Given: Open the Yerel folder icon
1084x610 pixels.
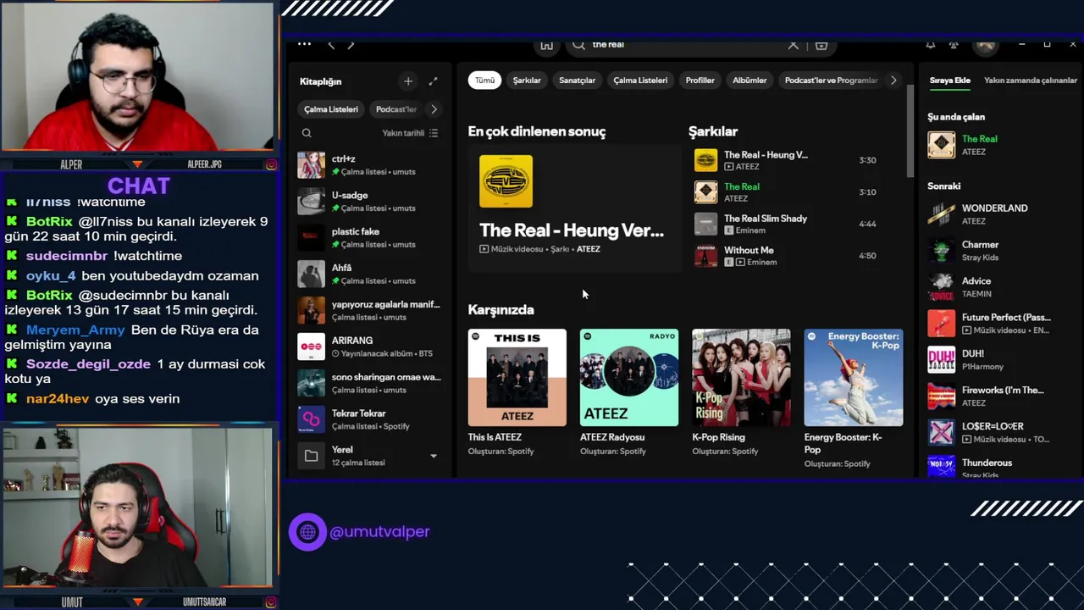Looking at the screenshot, I should pyautogui.click(x=312, y=456).
